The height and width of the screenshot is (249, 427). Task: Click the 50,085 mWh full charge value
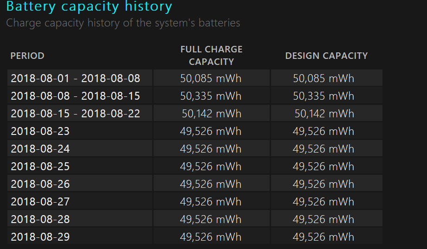pyautogui.click(x=211, y=78)
